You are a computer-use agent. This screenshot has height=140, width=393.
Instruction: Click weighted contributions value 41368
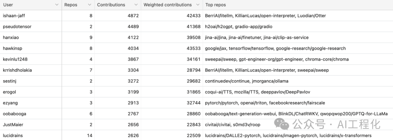click(x=194, y=26)
